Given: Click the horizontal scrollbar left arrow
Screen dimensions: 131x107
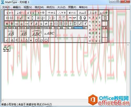Looking at the screenshot, I should point(3,100).
